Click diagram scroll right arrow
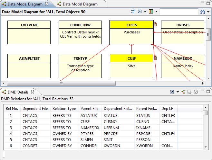This screenshot has height=160, width=212. [x=203, y=83]
